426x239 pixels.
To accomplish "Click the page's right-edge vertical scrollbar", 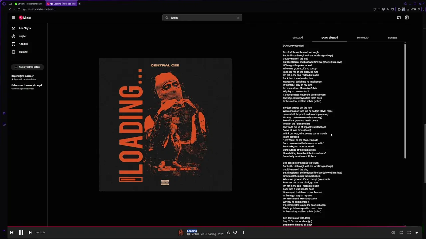I will [x=425, y=153].
